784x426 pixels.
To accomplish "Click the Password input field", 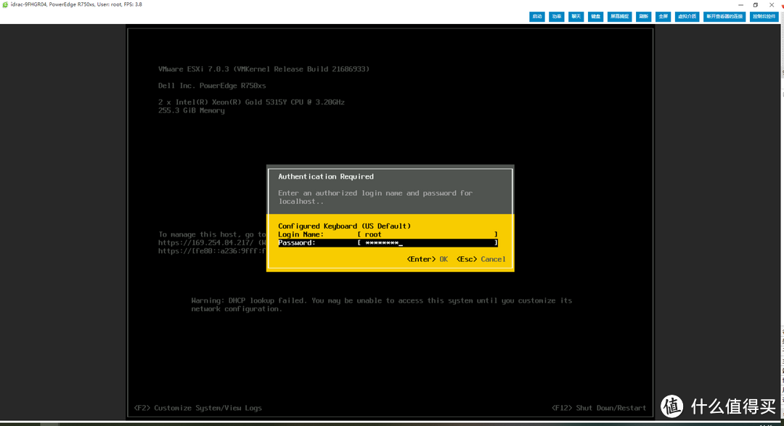I will pos(427,243).
